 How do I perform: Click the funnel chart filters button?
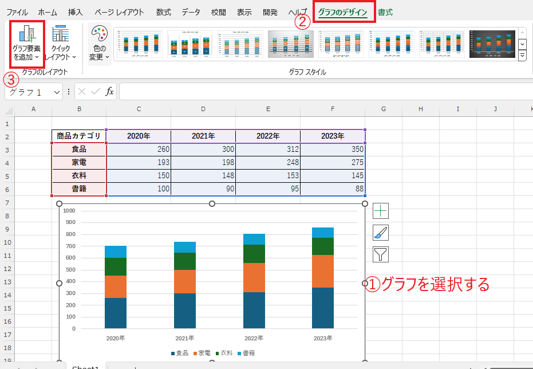pos(381,253)
